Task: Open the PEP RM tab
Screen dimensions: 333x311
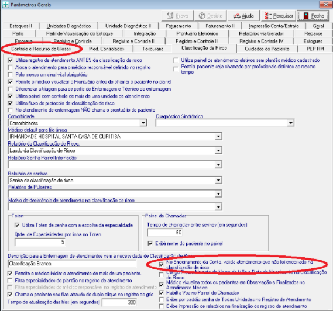Action: coord(315,49)
